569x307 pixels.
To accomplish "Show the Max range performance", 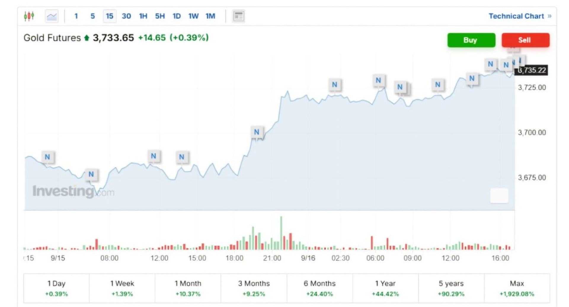I will click(517, 288).
